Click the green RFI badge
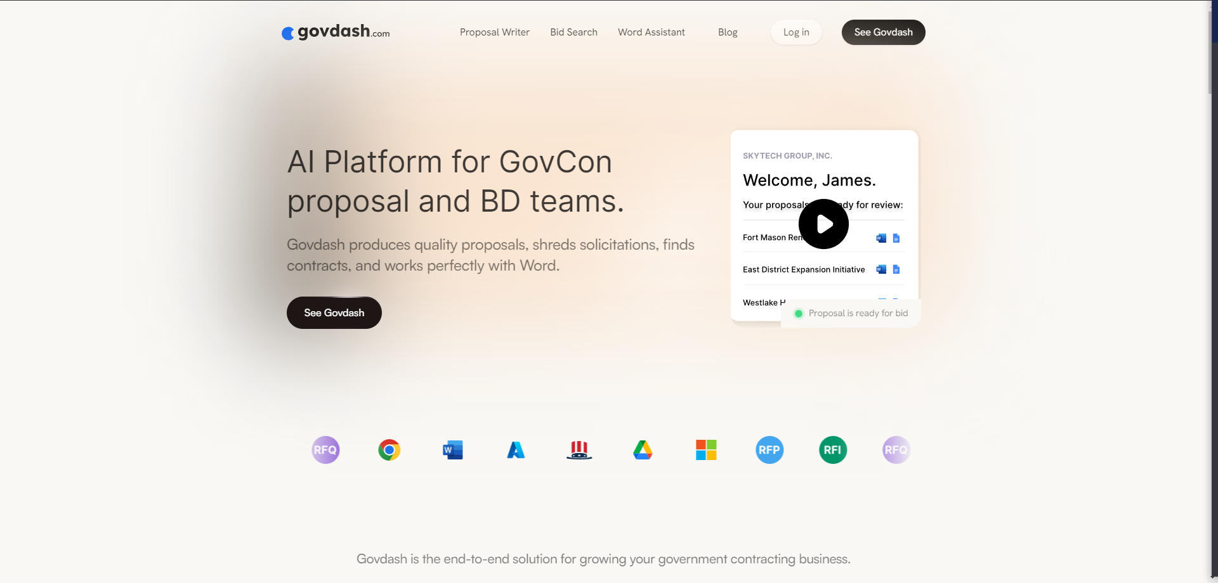1218x583 pixels. tap(833, 450)
